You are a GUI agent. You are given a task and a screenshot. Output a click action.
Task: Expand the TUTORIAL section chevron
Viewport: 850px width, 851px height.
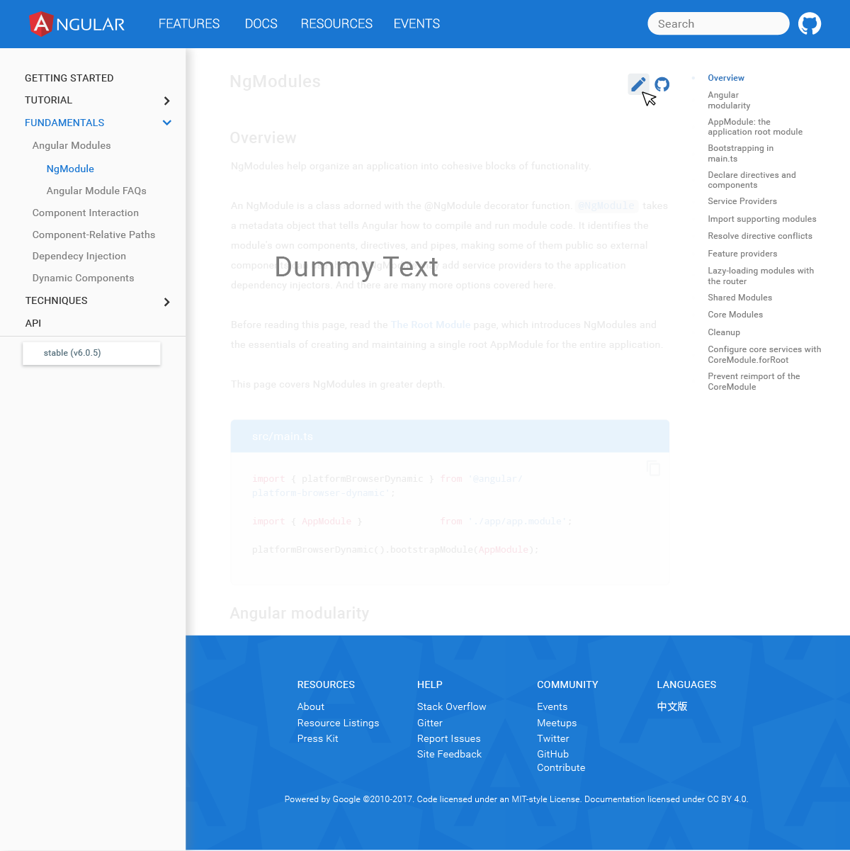tap(167, 101)
